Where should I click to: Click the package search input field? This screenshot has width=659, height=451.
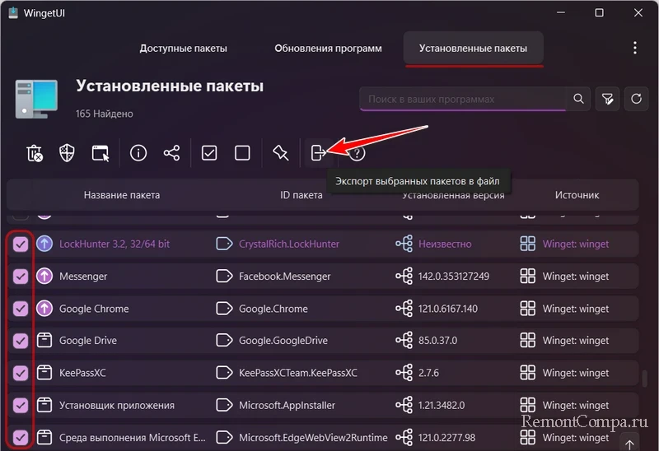click(461, 99)
